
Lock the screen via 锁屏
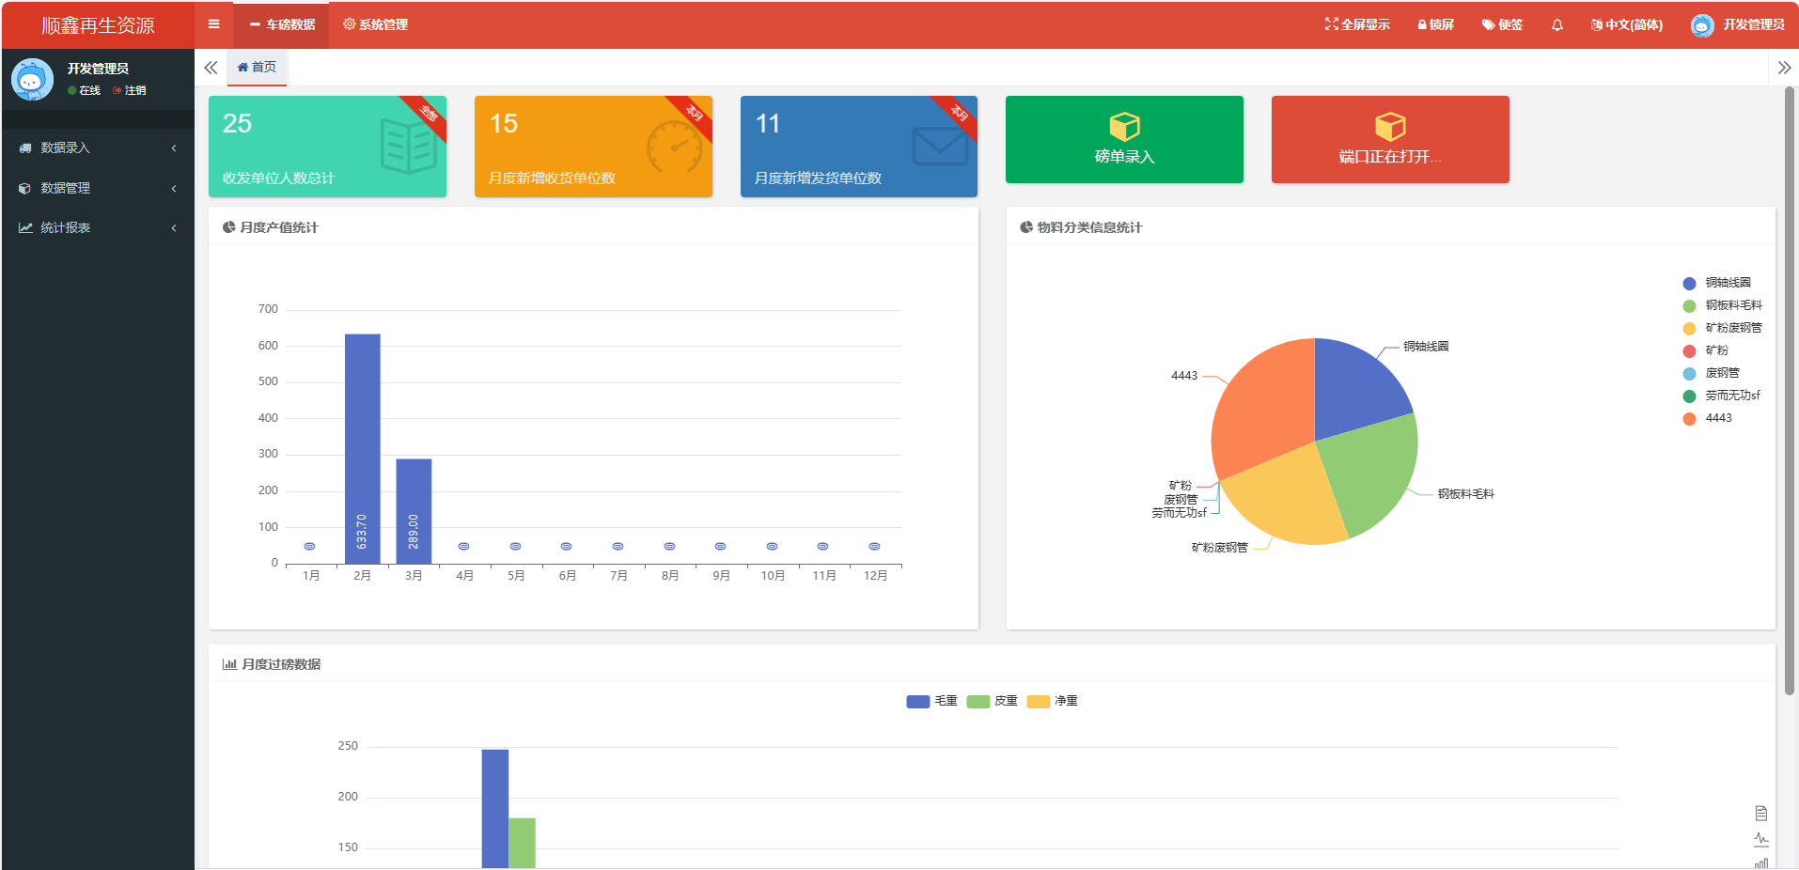(1435, 25)
